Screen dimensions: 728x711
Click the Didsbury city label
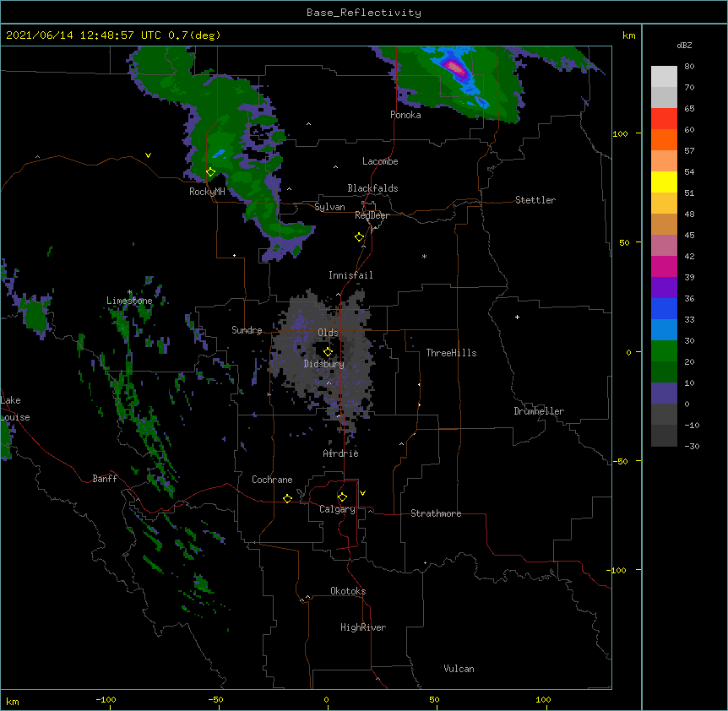click(x=324, y=364)
